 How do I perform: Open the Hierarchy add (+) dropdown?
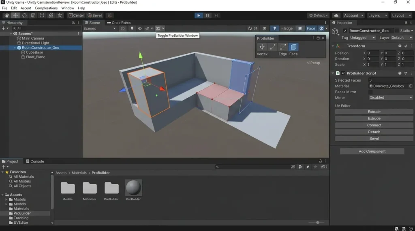(x=5, y=28)
